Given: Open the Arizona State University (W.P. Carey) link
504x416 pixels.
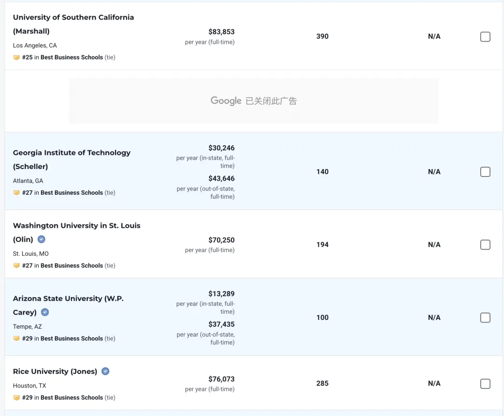Looking at the screenshot, I should (x=68, y=299).
